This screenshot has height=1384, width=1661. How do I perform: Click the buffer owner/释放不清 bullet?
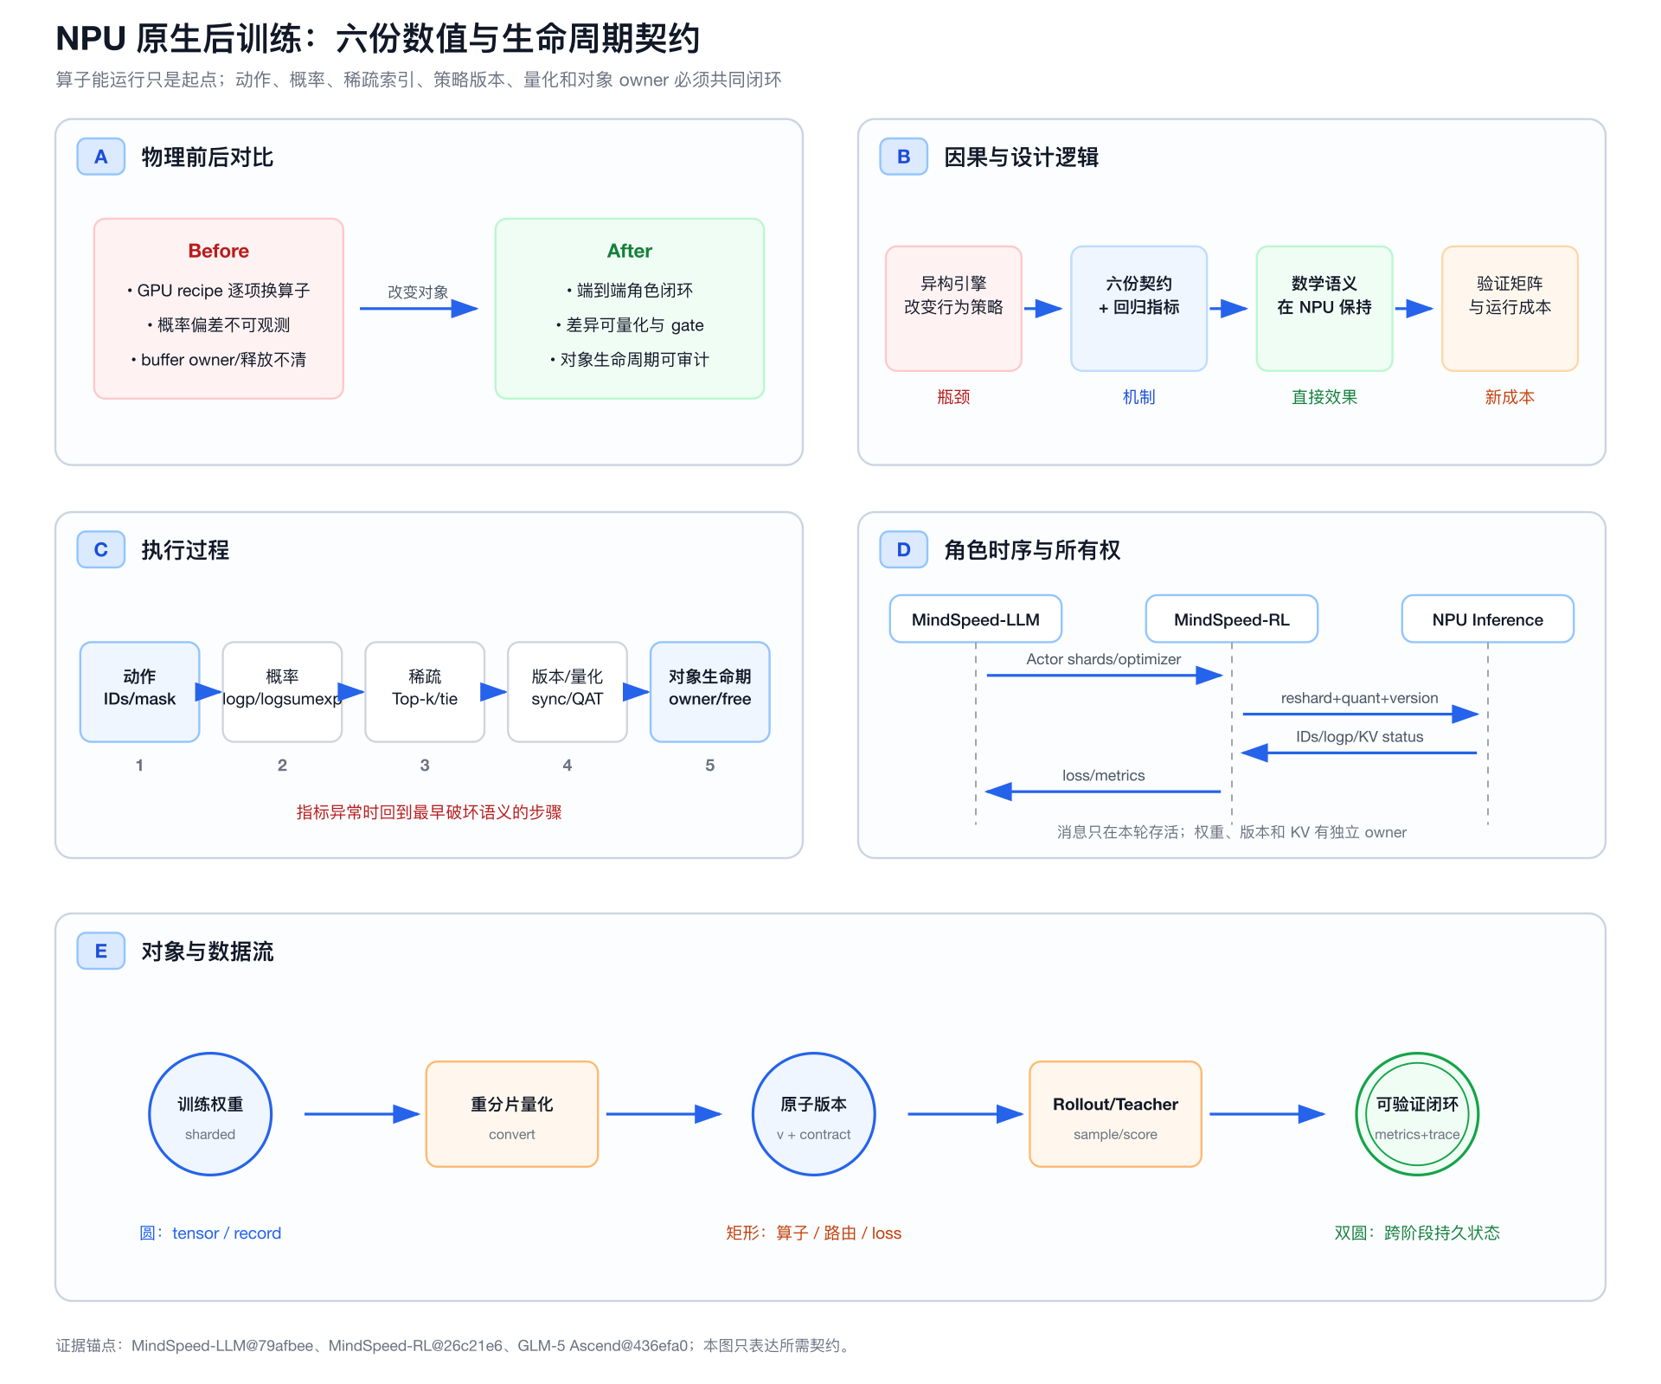point(219,360)
